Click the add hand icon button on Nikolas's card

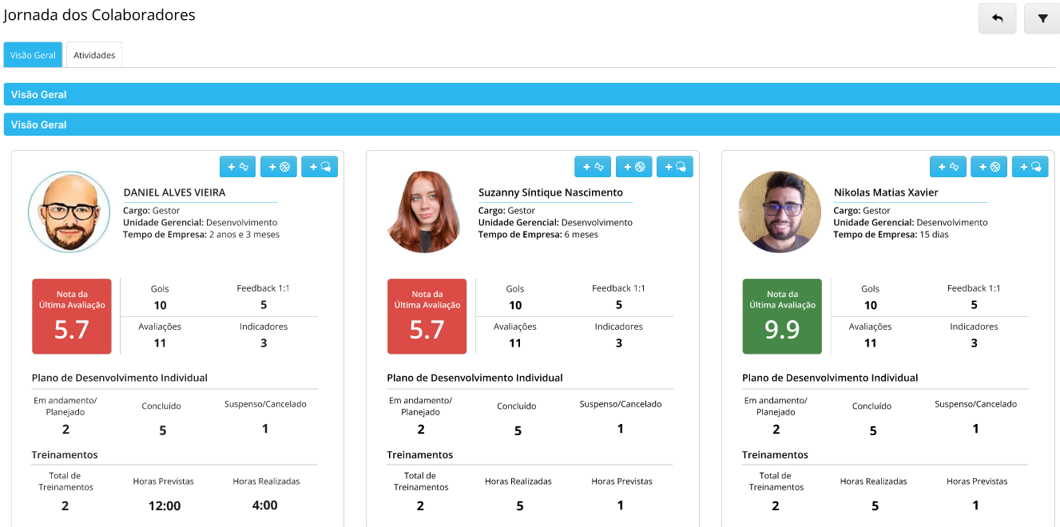coord(948,167)
